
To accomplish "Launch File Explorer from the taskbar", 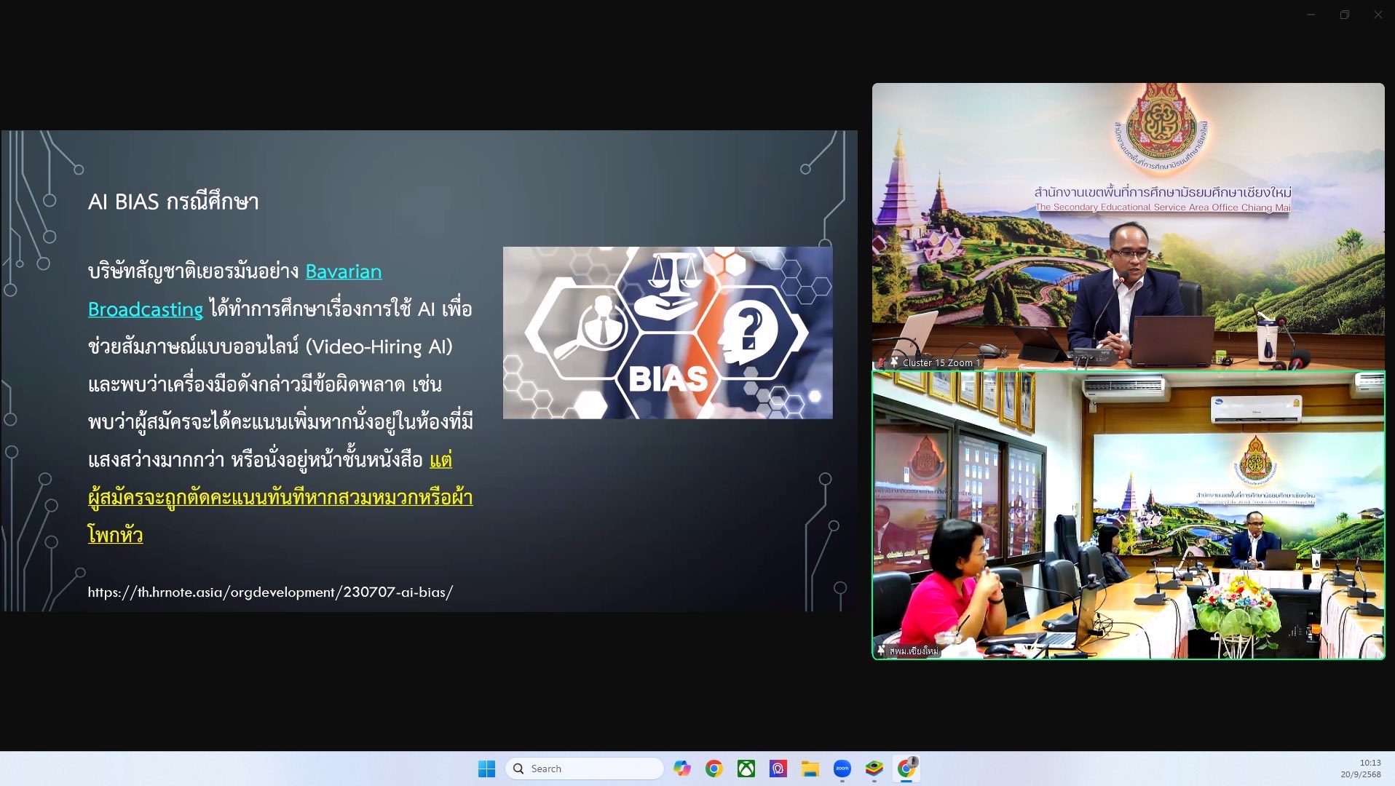I will 810,769.
